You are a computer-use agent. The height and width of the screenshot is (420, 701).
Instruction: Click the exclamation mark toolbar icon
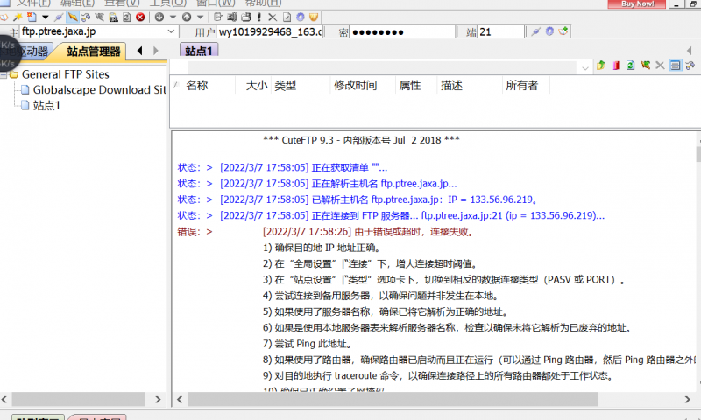point(259,17)
